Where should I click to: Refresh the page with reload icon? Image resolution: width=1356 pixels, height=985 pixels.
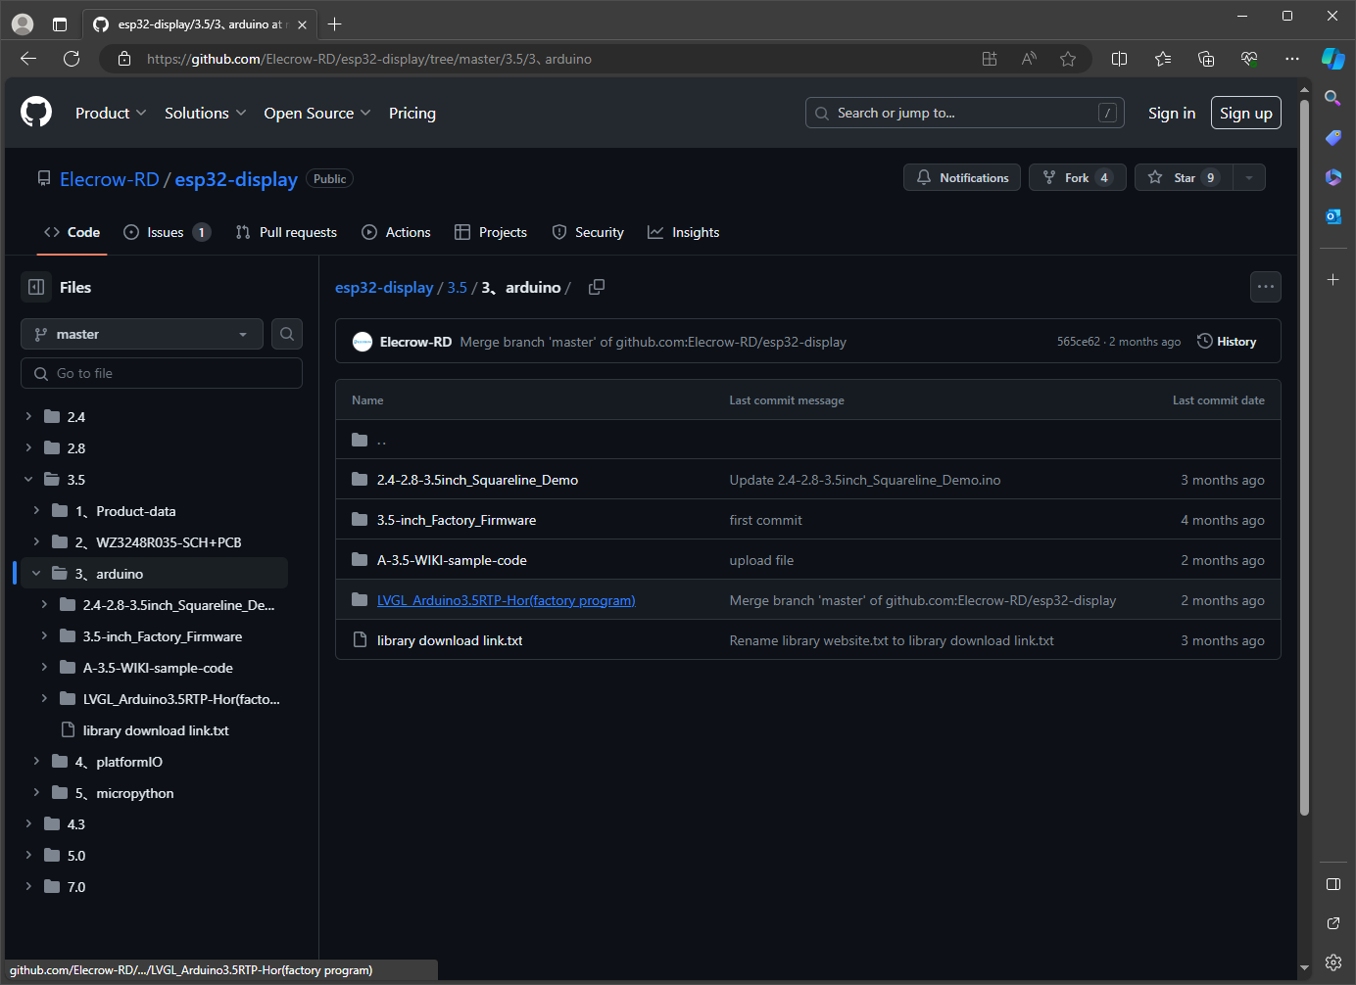tap(72, 59)
